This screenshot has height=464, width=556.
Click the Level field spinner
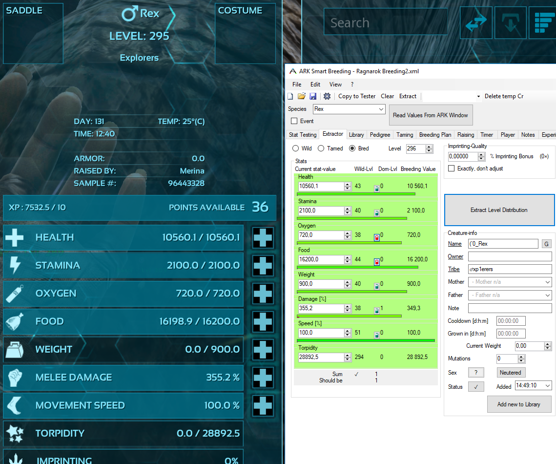(429, 148)
